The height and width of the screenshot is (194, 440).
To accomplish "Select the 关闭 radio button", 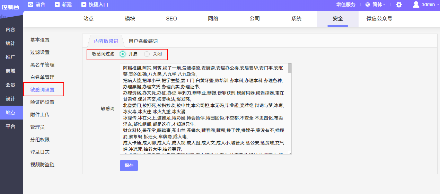I will coord(147,54).
